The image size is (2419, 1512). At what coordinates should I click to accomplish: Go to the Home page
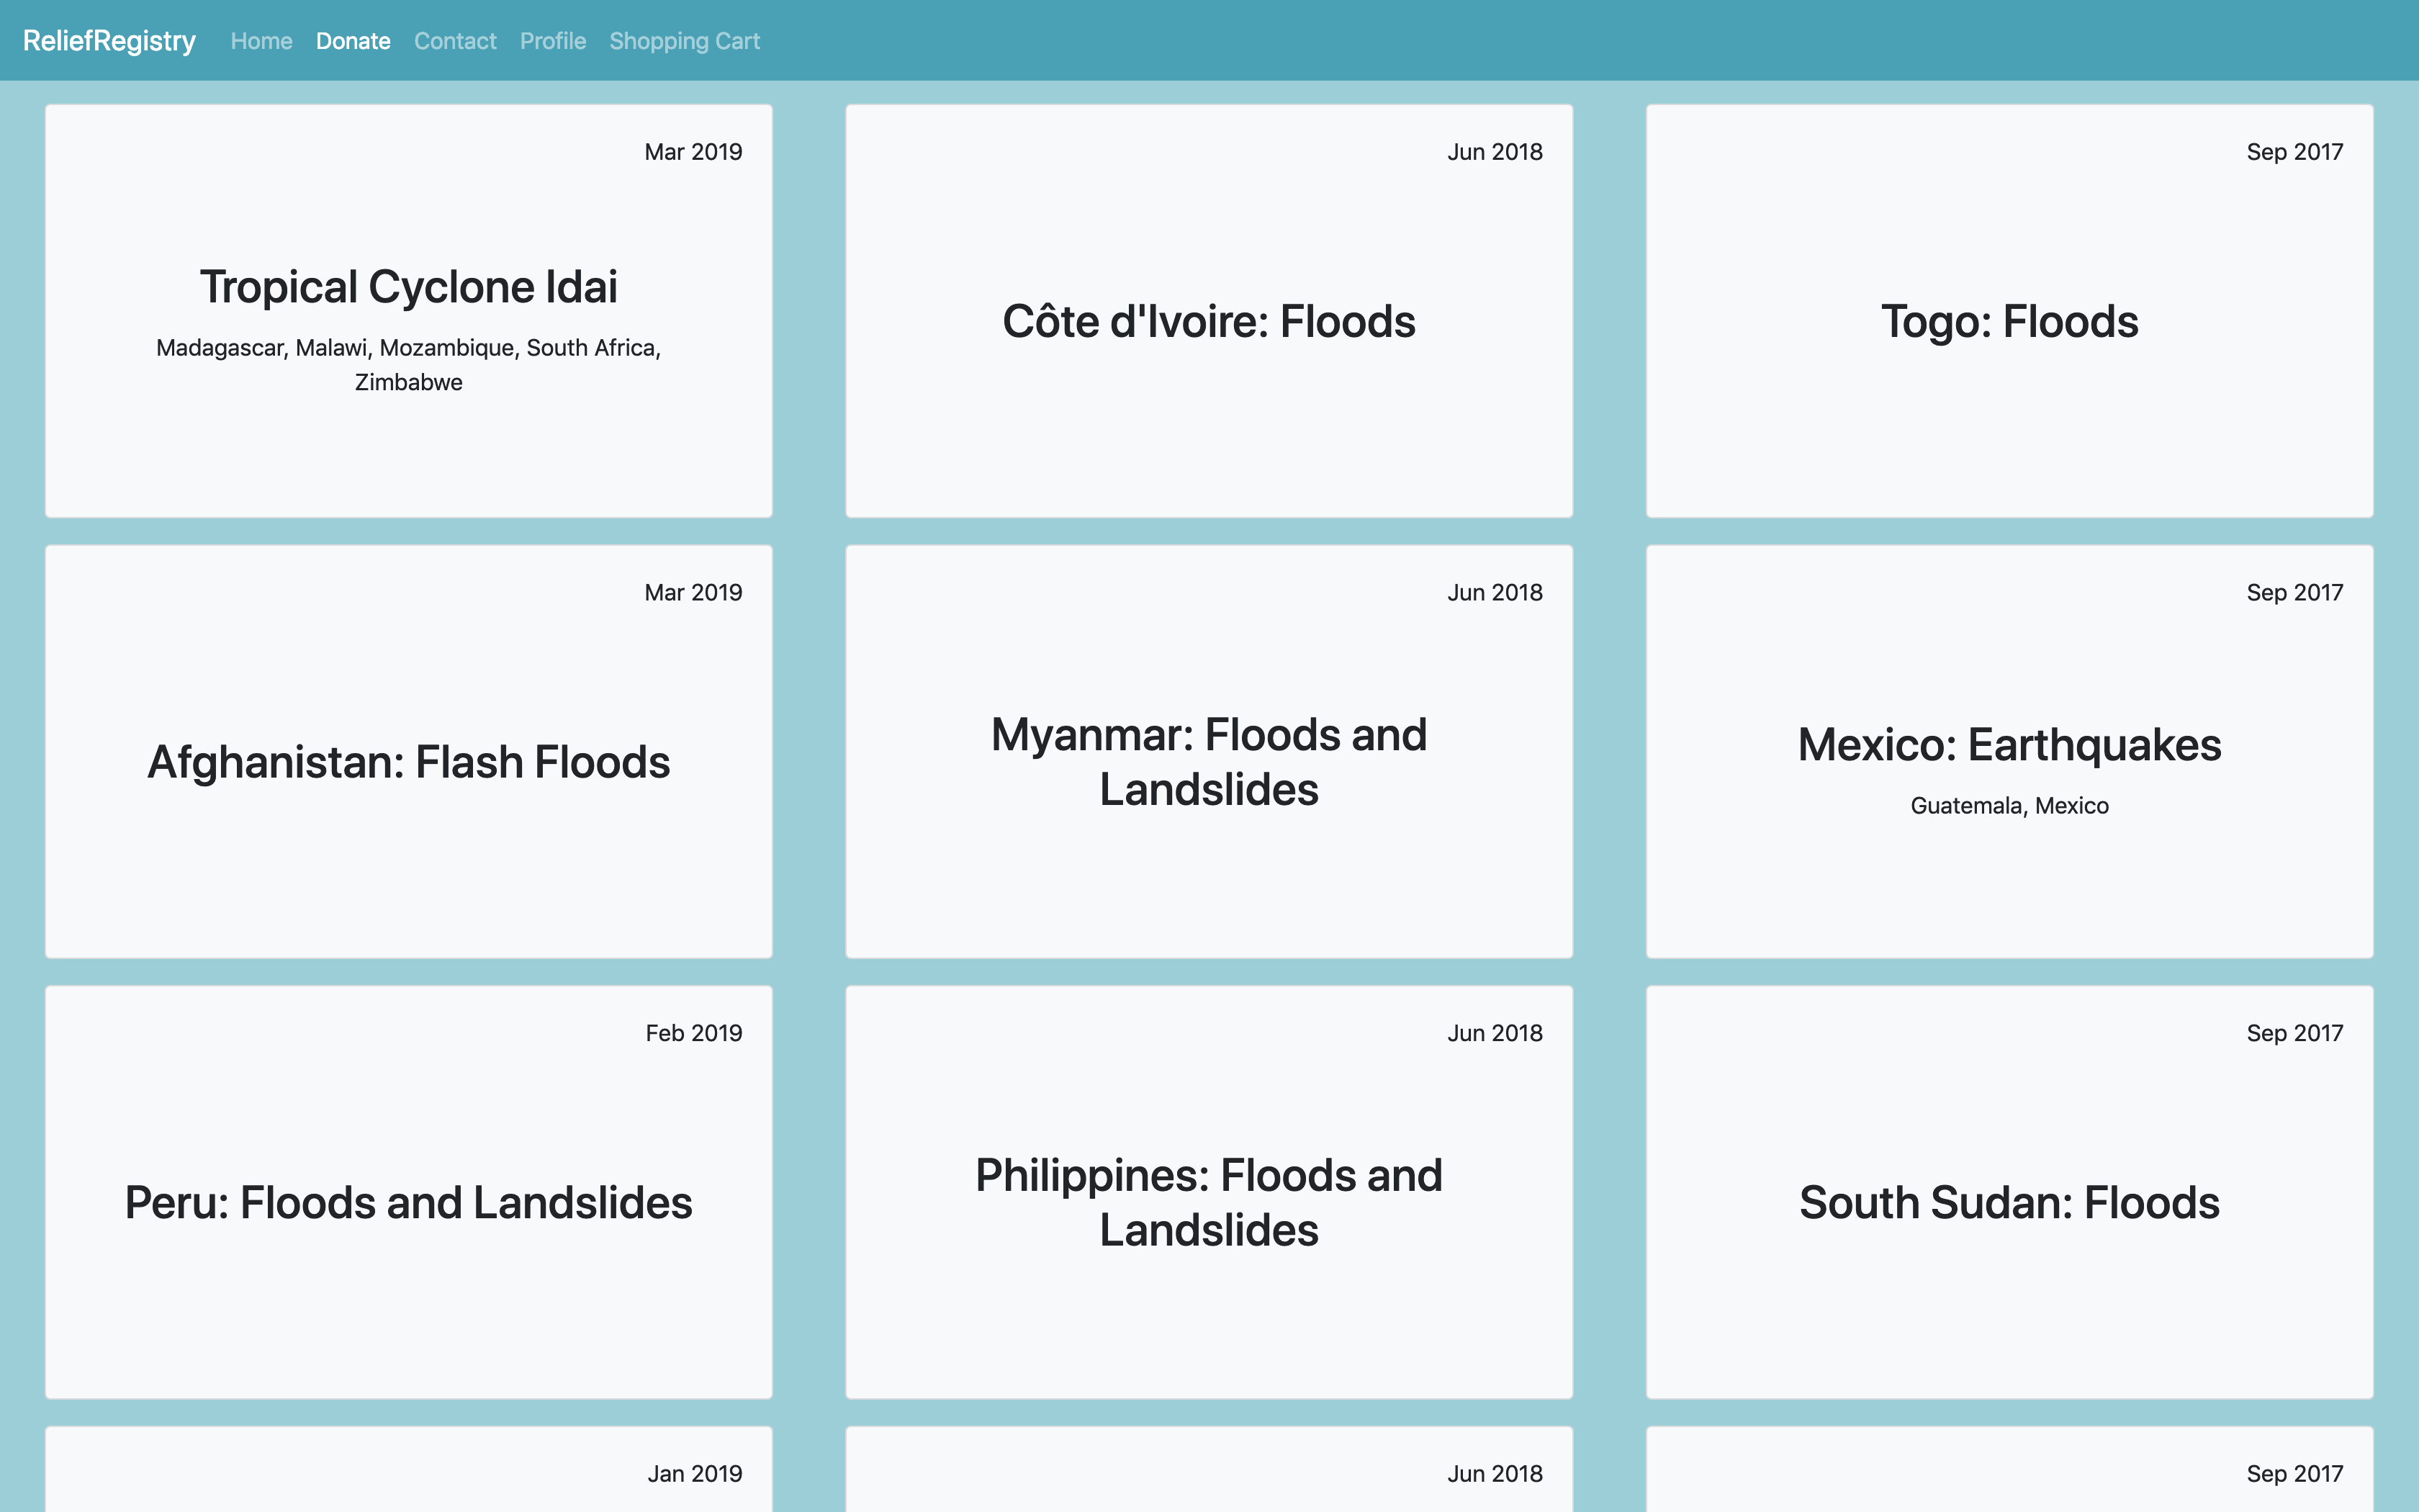pyautogui.click(x=261, y=41)
